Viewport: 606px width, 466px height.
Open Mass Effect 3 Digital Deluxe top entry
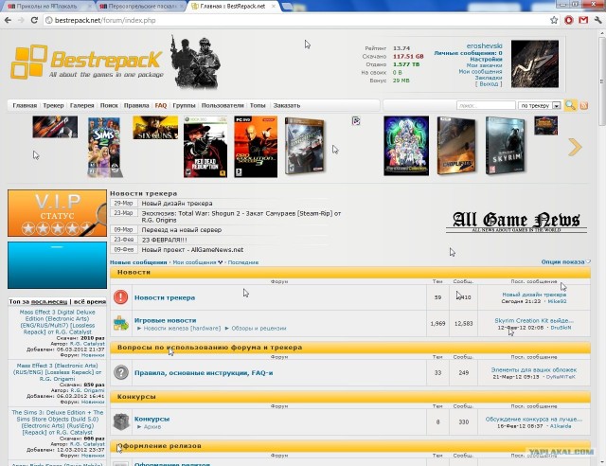[57, 322]
